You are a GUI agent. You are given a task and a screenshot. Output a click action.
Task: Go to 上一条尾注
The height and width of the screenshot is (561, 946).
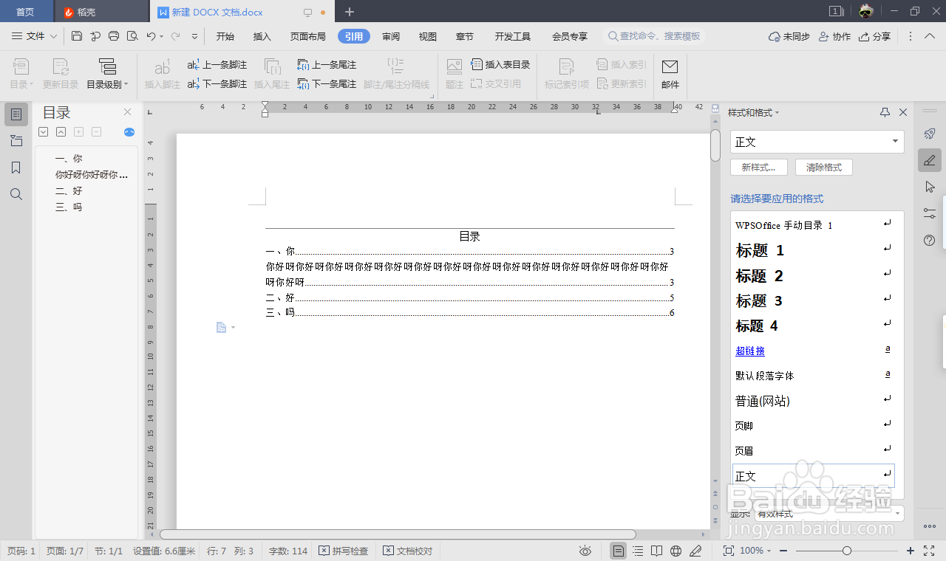pyautogui.click(x=326, y=65)
